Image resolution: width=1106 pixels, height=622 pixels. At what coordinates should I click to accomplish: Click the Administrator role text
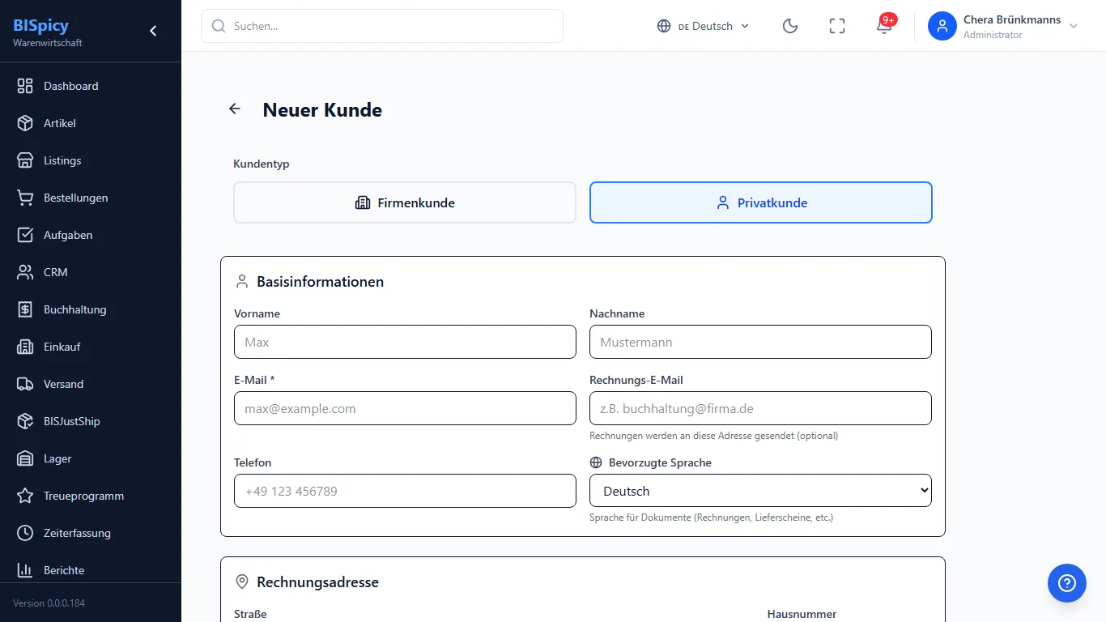pos(993,35)
